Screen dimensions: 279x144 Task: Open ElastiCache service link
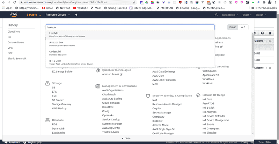pyautogui.click(x=59, y=133)
